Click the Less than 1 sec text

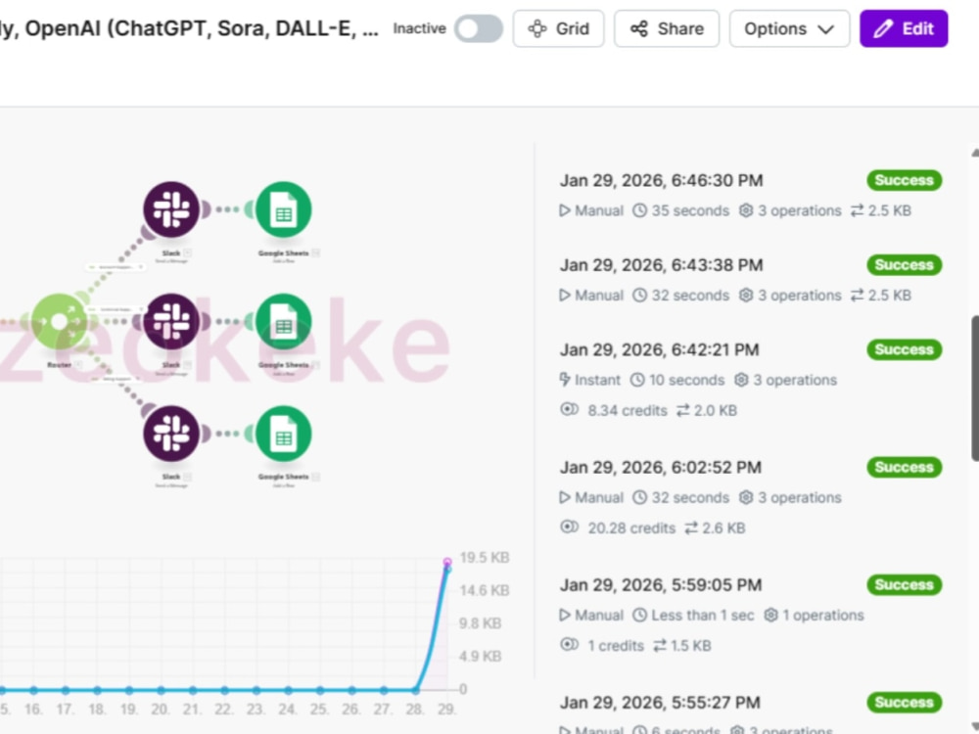702,616
